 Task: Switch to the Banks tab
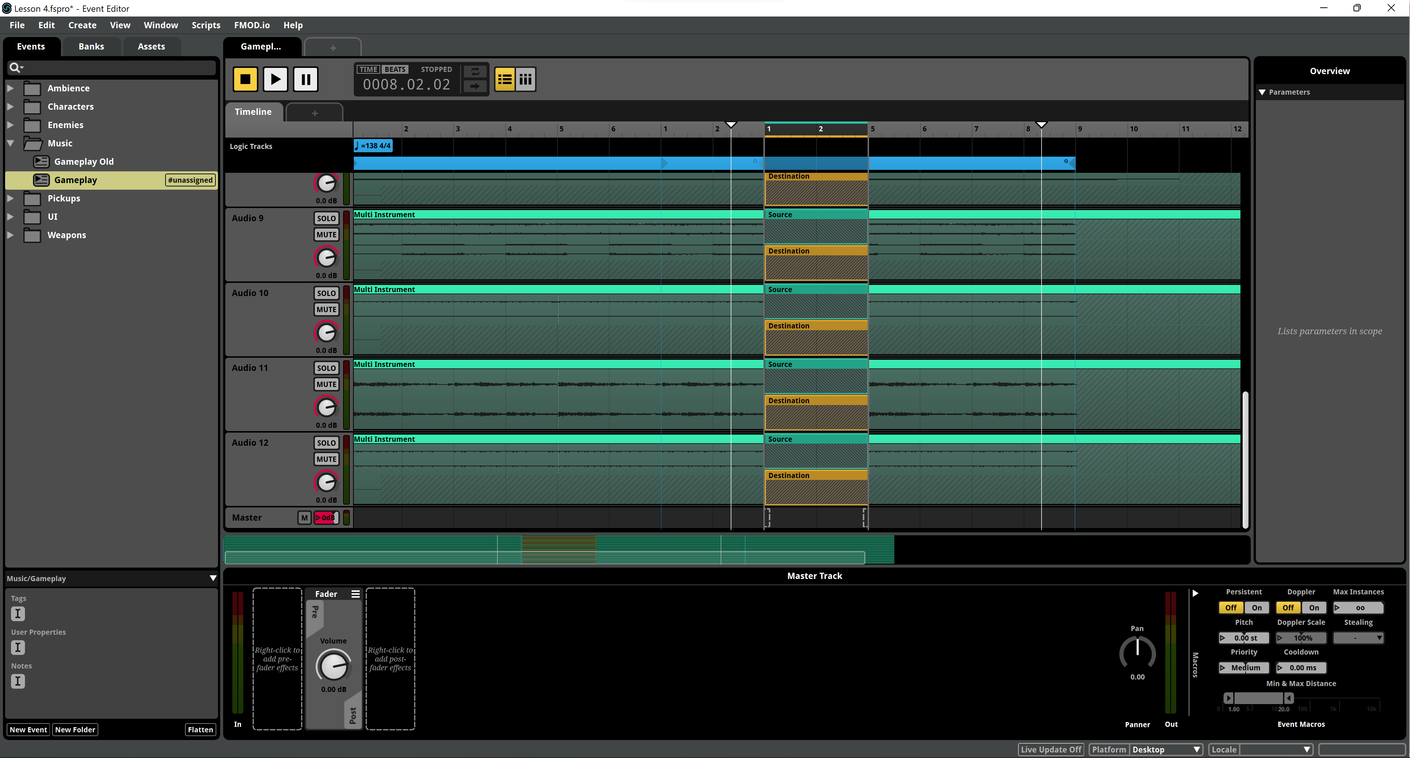[91, 47]
